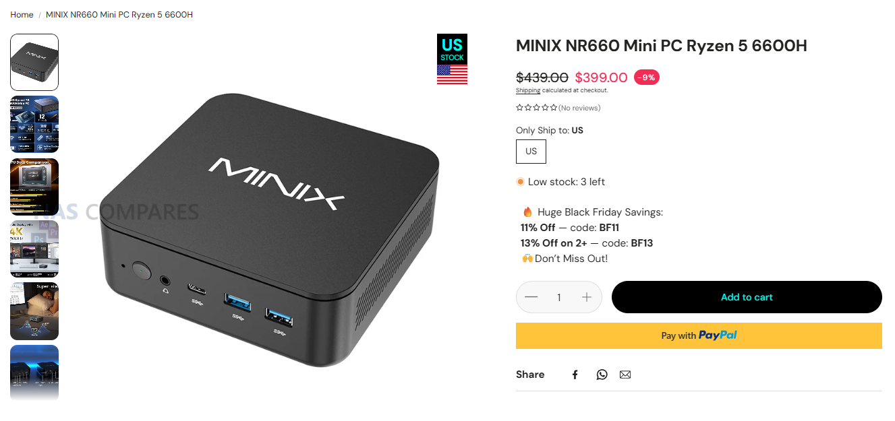Click the main MINIX product image
Viewport: 895px width, 421px height.
tap(270, 229)
